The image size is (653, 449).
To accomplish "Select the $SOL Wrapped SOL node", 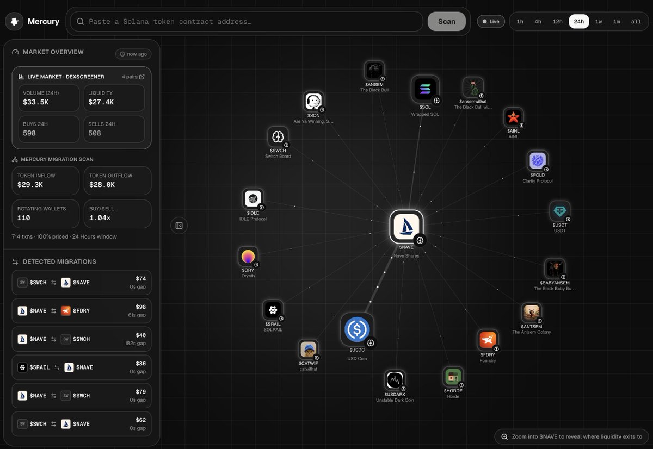I will [x=425, y=89].
